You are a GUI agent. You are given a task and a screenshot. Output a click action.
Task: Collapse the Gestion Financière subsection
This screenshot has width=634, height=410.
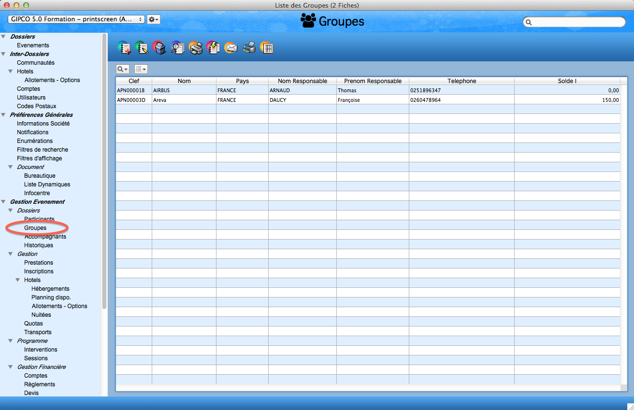coord(11,367)
